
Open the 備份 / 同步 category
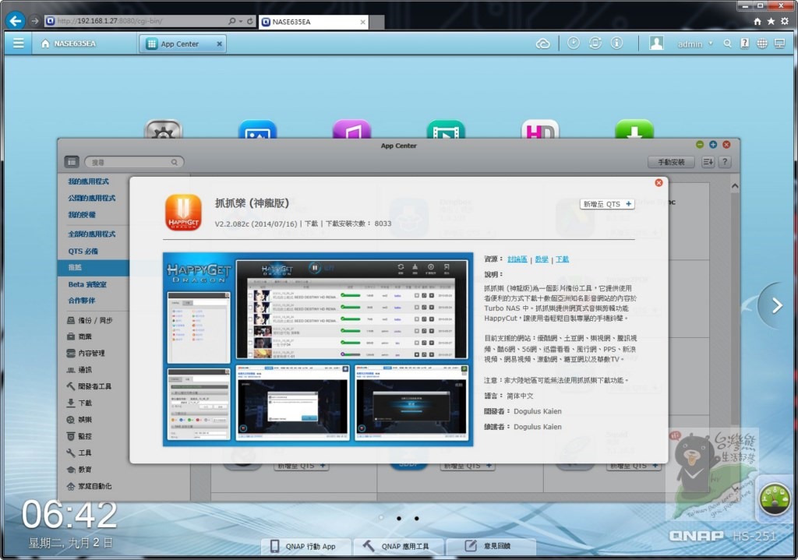(x=90, y=320)
